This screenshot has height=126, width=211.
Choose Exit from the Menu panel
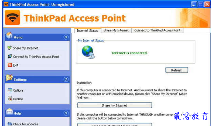(x=16, y=65)
